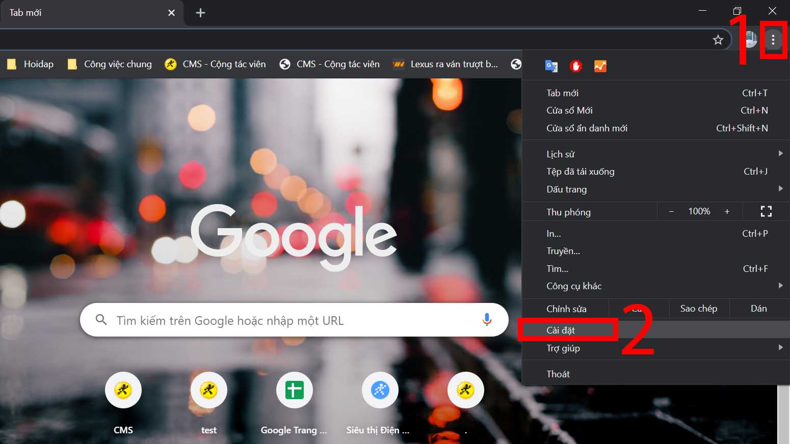Start voice search with the microphone icon
This screenshot has width=790, height=444.
click(487, 320)
